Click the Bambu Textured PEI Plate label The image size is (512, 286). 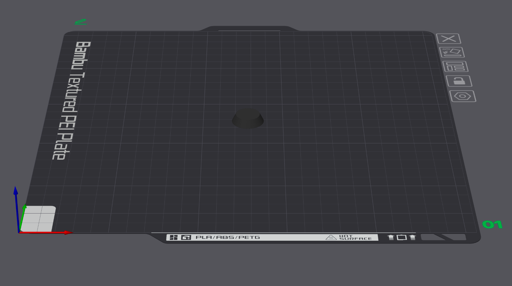pos(71,101)
